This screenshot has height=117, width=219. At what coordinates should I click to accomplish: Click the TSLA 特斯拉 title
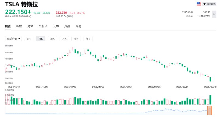pyautogui.click(x=22, y=4)
